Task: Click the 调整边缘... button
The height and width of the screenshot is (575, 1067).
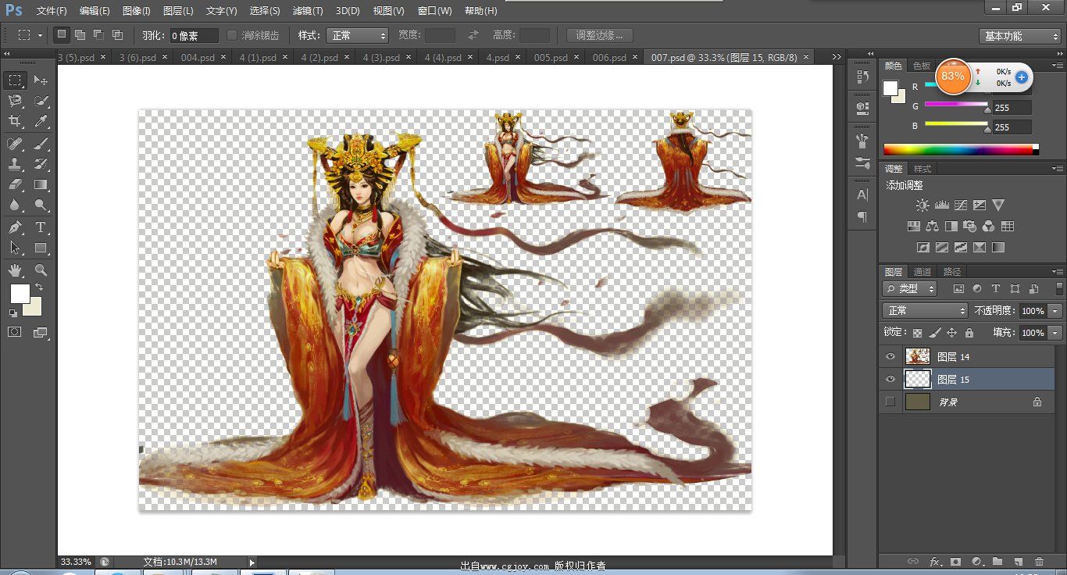Action: pos(599,35)
